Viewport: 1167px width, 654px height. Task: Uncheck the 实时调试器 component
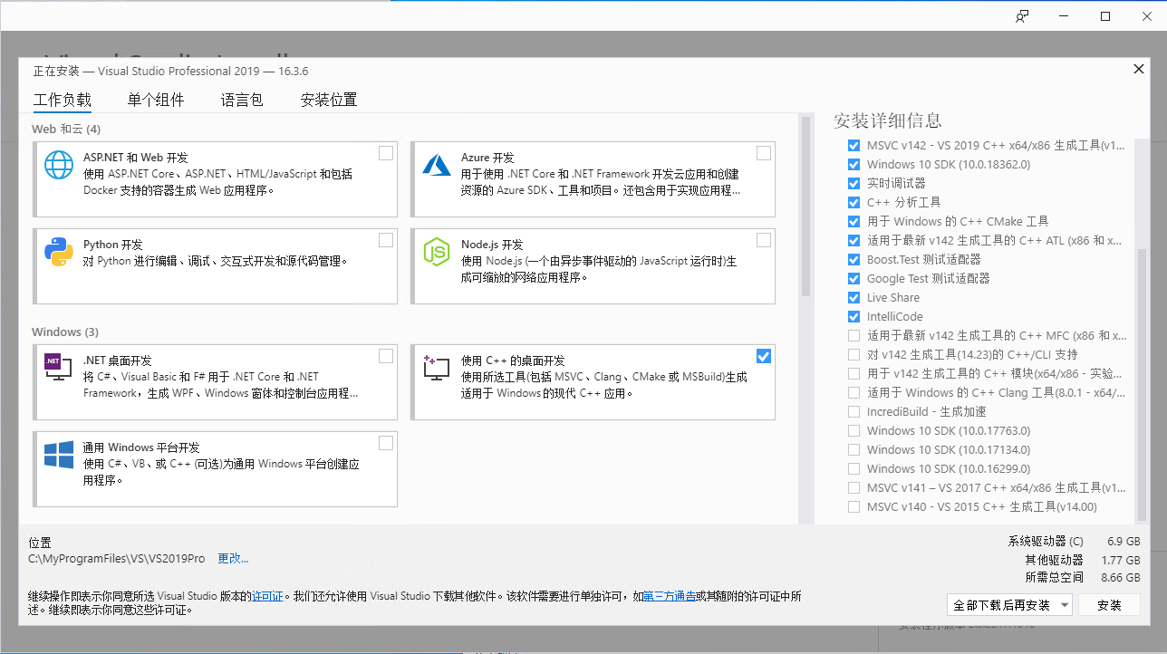(x=854, y=183)
